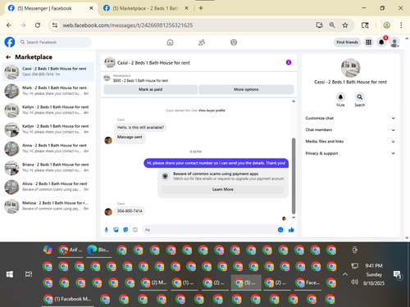Image resolution: width=410 pixels, height=307 pixels.
Task: Open Alivia conversation in the list
Action: pos(48,187)
